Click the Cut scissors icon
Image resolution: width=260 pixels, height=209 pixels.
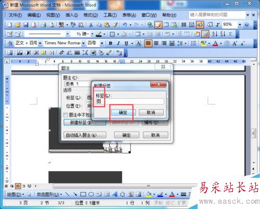[90, 25]
